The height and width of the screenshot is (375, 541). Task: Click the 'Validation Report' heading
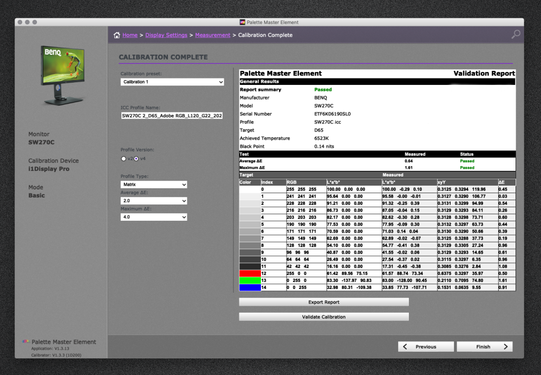[x=484, y=73]
